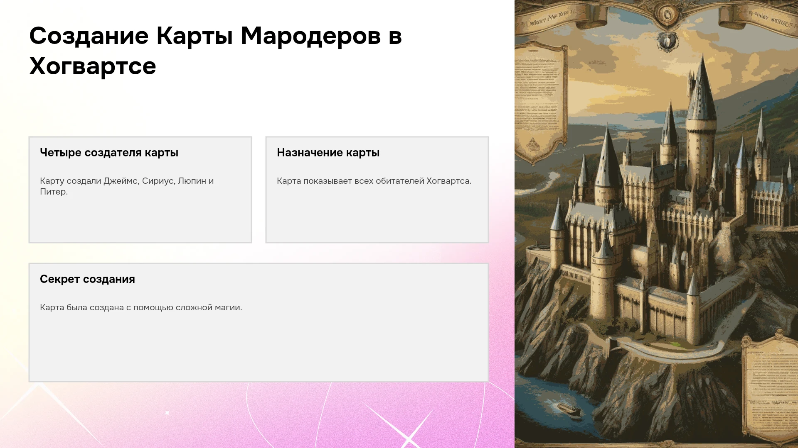Screen dimensions: 798x448
Task: Click the slide title "Создание Карты Мародеров"
Action: pyautogui.click(x=205, y=36)
